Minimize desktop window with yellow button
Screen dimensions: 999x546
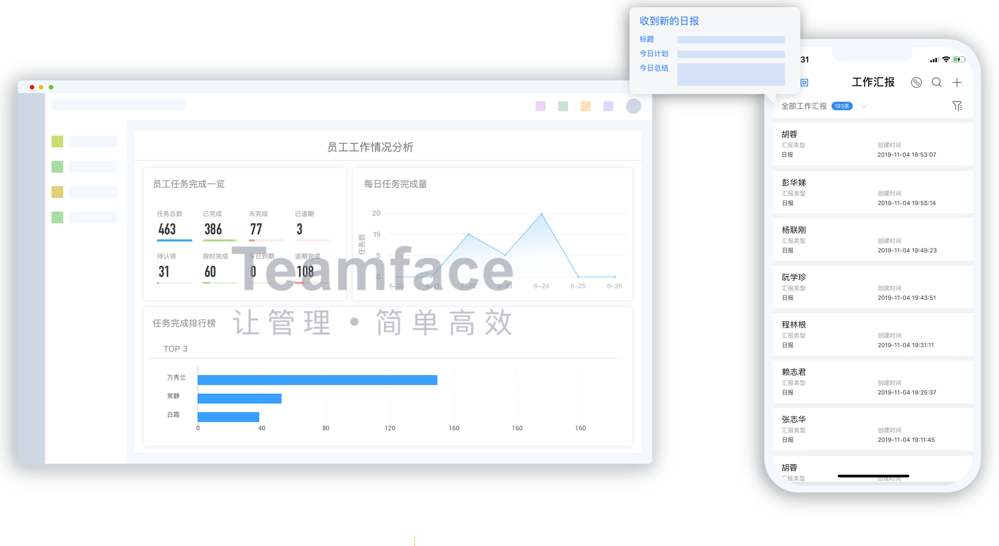[41, 87]
